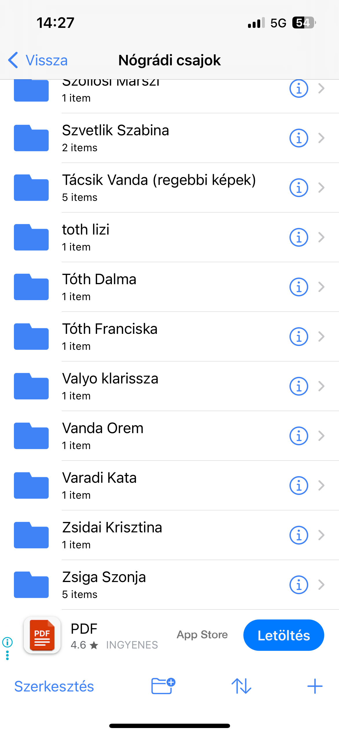
Task: Tap the Tóth Dalma folder icon
Action: [x=31, y=287]
